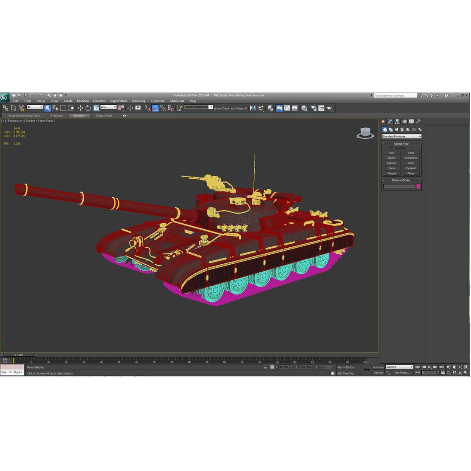
Task: Open the Key Filters dialog
Action: click(x=402, y=373)
